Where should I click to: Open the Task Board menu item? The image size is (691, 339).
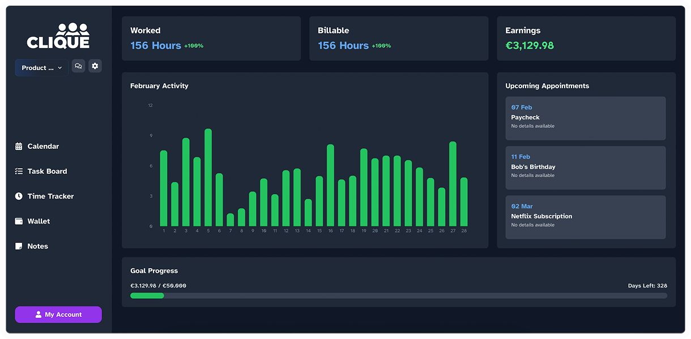point(47,171)
